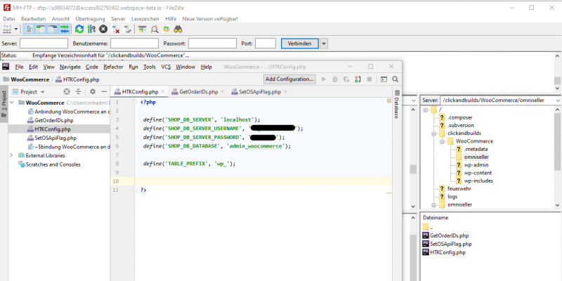Click the PhpStorm Run play icon
The width and height of the screenshot is (562, 281).
[x=324, y=79]
